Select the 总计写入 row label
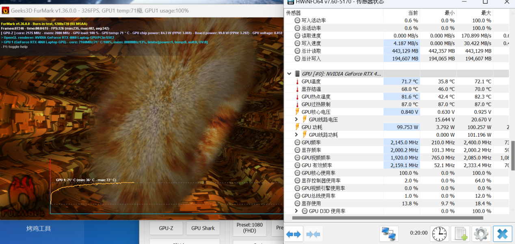Viewport: 515px width, 244px height. click(311, 59)
